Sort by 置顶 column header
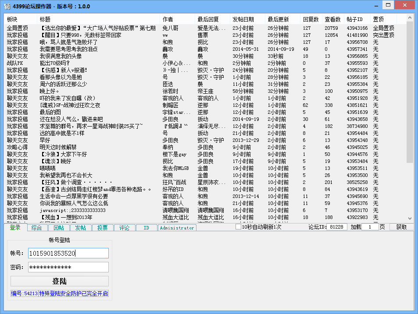This screenshot has width=418, height=314. tap(383, 19)
